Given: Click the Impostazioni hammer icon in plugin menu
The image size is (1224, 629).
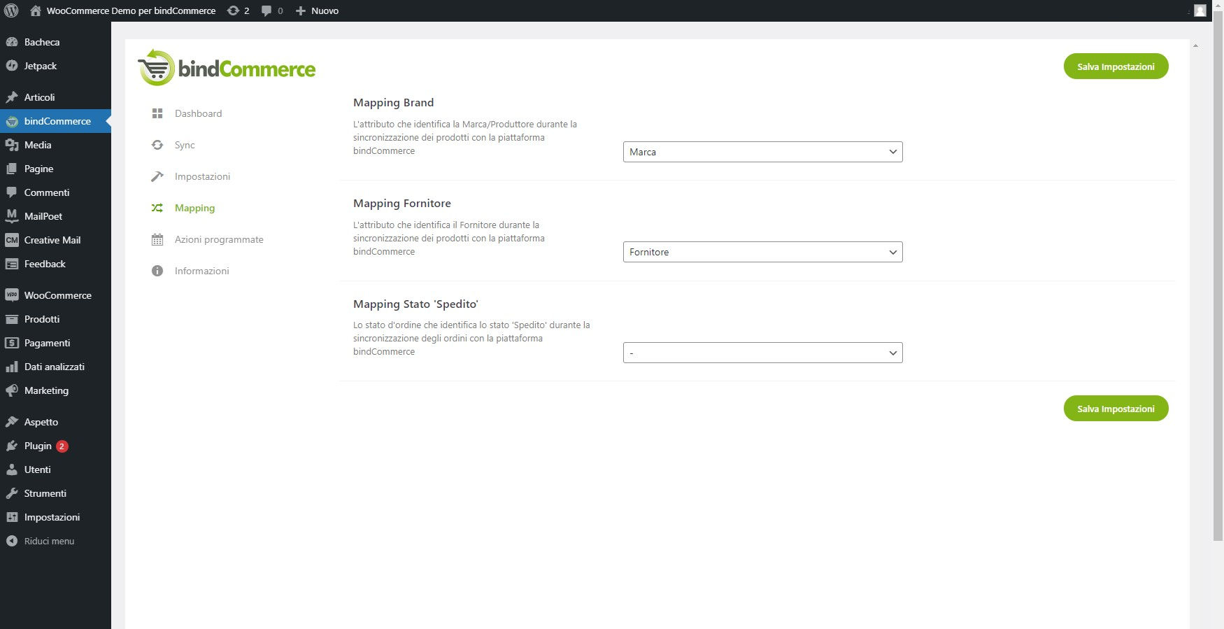Looking at the screenshot, I should coord(157,176).
